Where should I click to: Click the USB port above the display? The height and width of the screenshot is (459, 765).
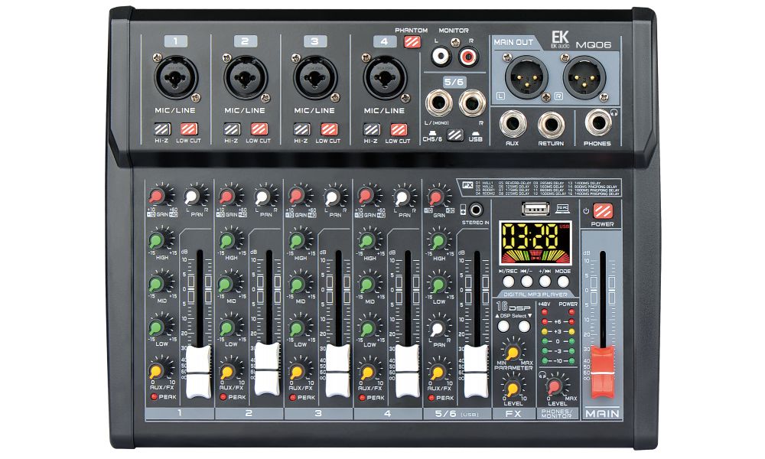(x=535, y=210)
